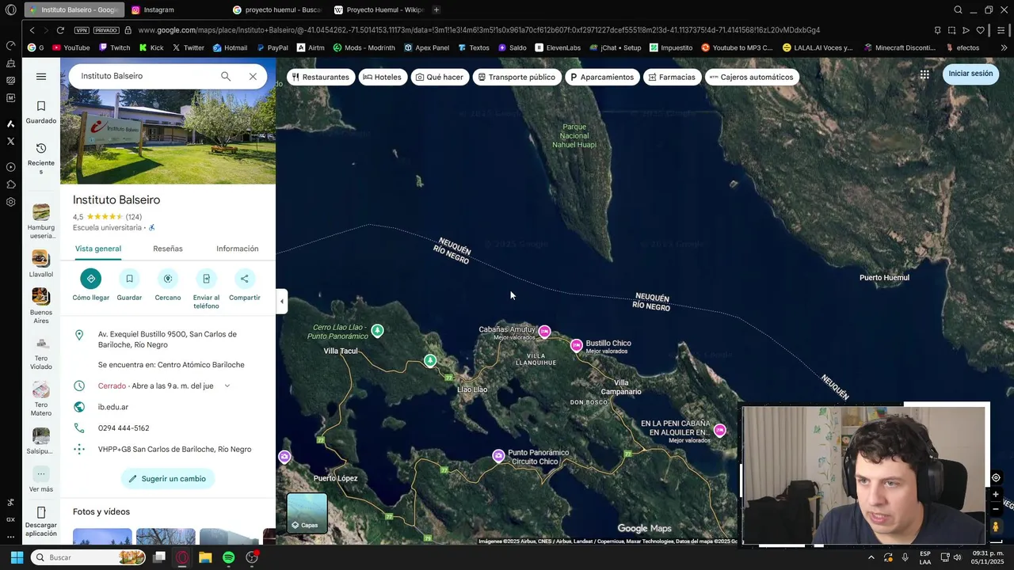Click phone number 0294 444-5162
This screenshot has height=570, width=1014.
(124, 428)
